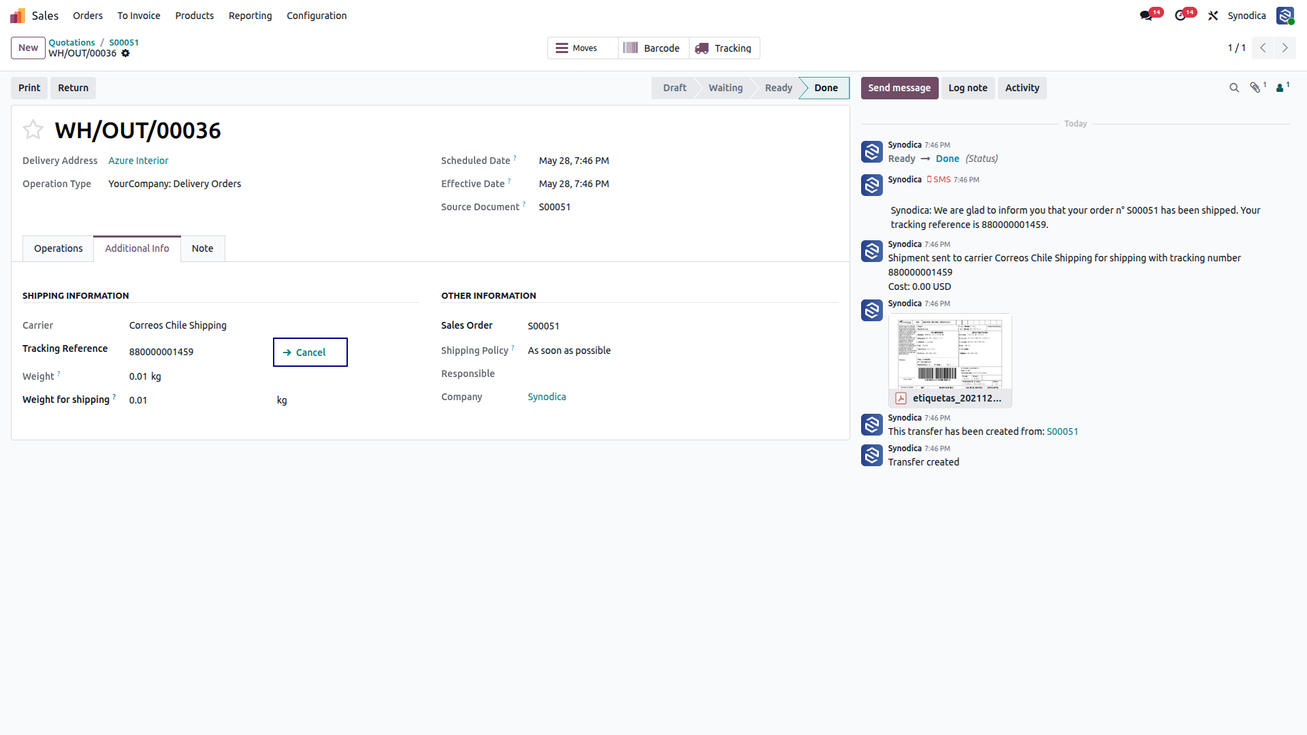Click the Weight for shipping 0.01 field

pos(197,400)
